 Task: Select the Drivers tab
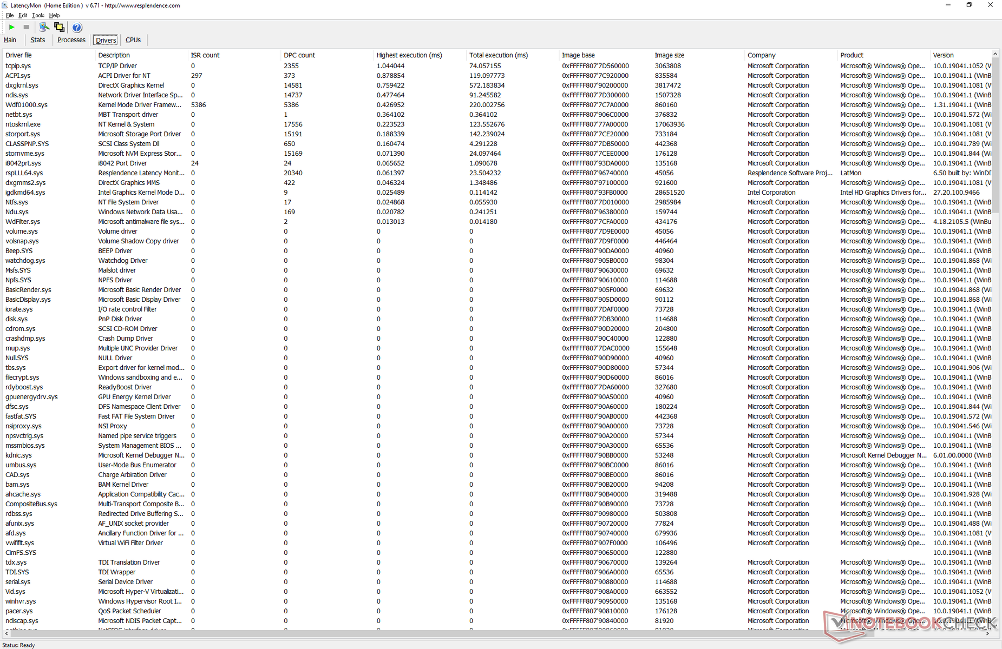pos(106,40)
